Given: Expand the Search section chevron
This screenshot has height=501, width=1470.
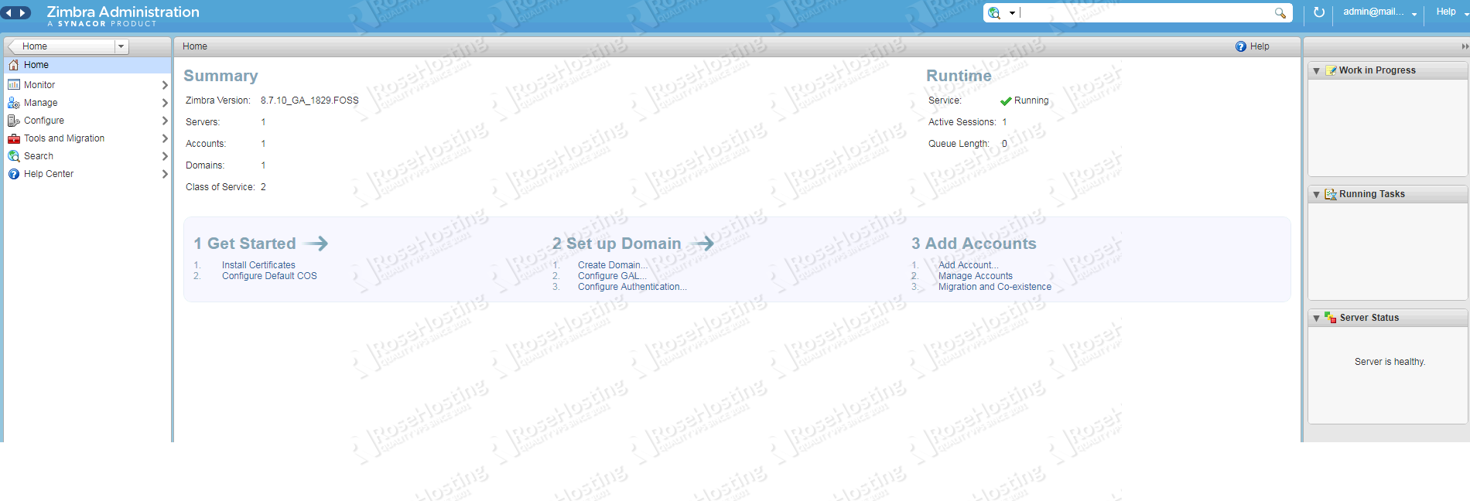Looking at the screenshot, I should pyautogui.click(x=165, y=156).
